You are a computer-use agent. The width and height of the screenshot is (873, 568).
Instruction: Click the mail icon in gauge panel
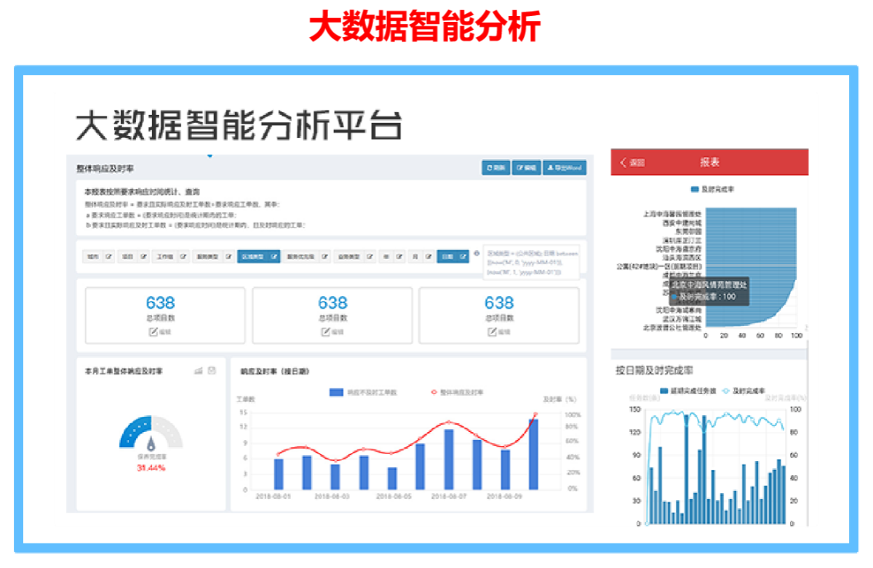(x=212, y=371)
